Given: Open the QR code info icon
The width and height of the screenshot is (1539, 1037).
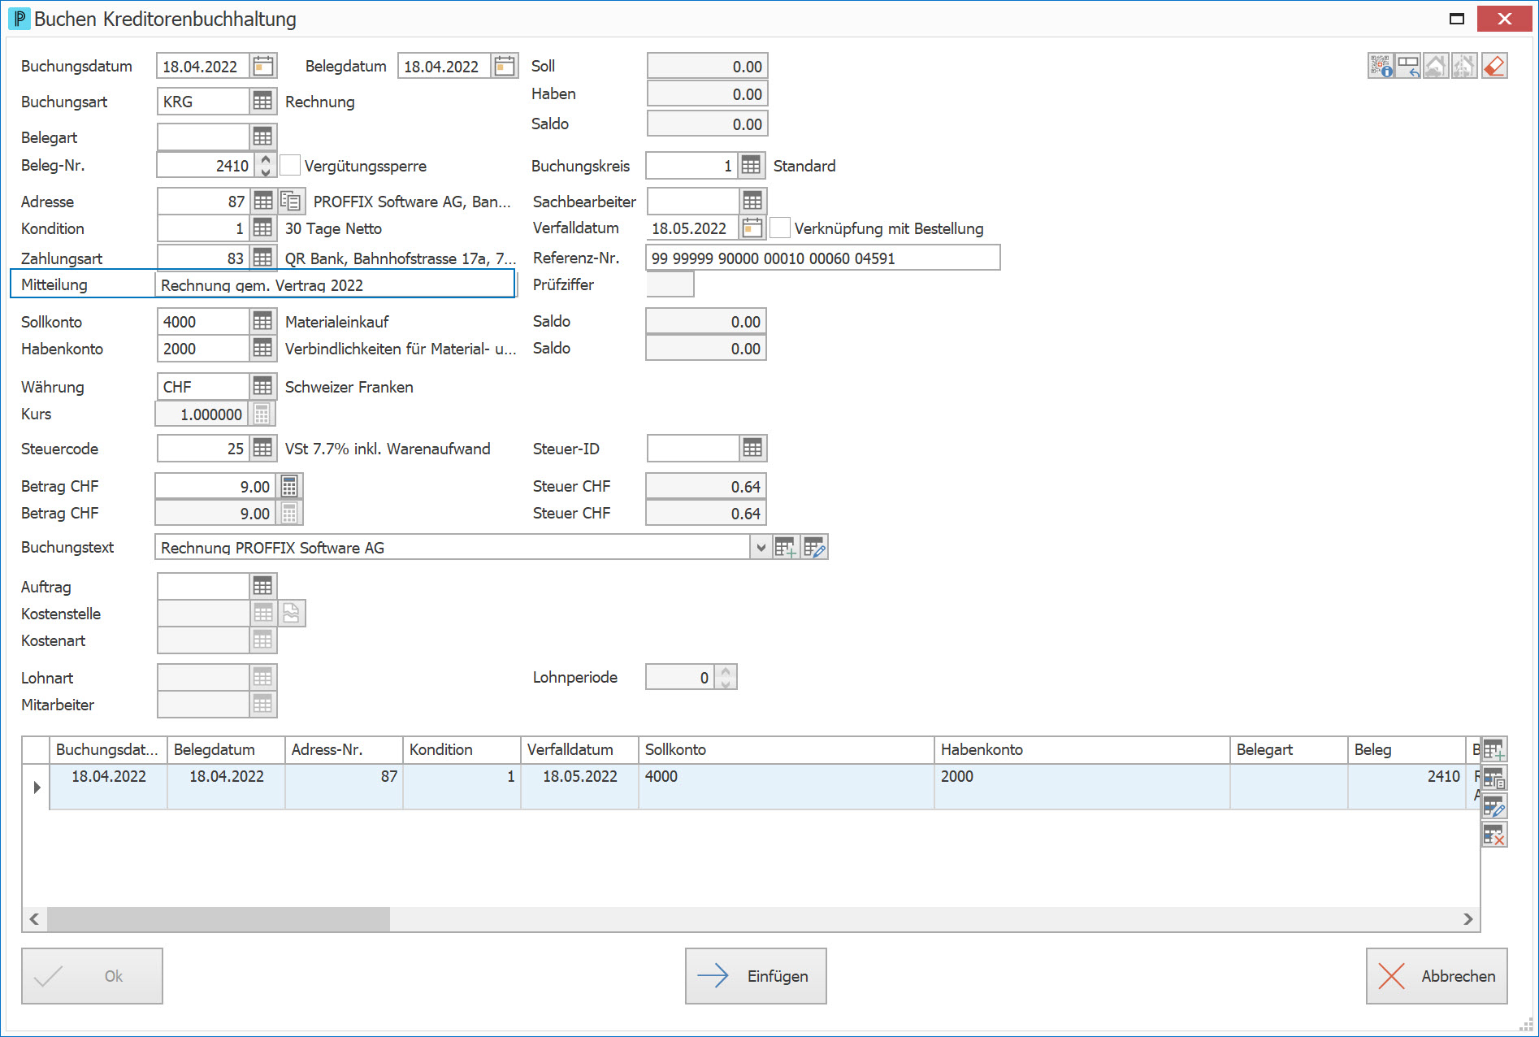Looking at the screenshot, I should 1381,66.
